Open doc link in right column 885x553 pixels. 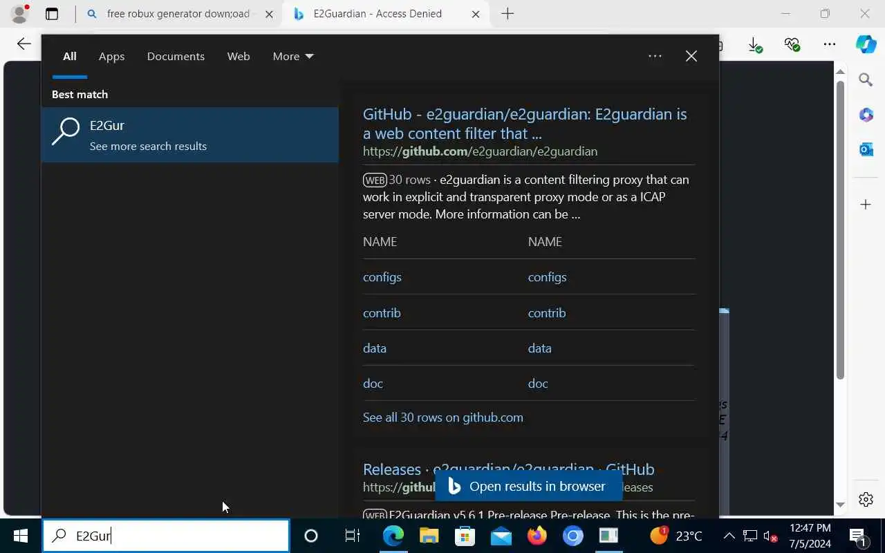(538, 384)
